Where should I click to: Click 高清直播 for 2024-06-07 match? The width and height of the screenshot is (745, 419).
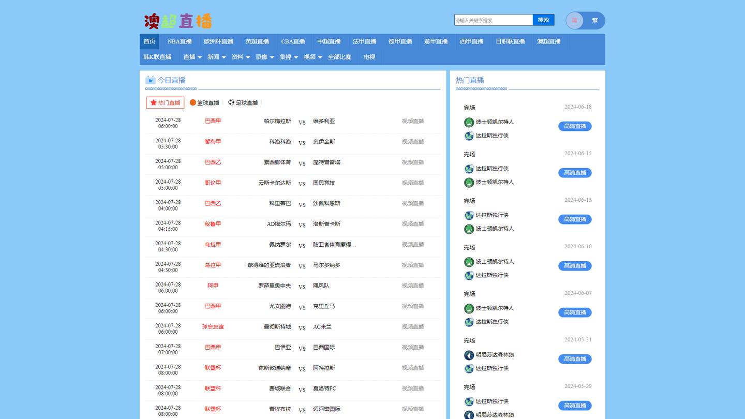[575, 312]
